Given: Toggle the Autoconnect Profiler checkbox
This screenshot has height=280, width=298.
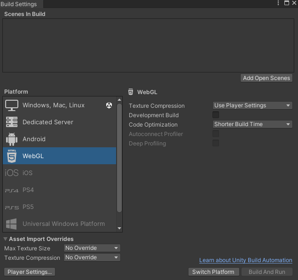Looking at the screenshot, I should (x=216, y=134).
